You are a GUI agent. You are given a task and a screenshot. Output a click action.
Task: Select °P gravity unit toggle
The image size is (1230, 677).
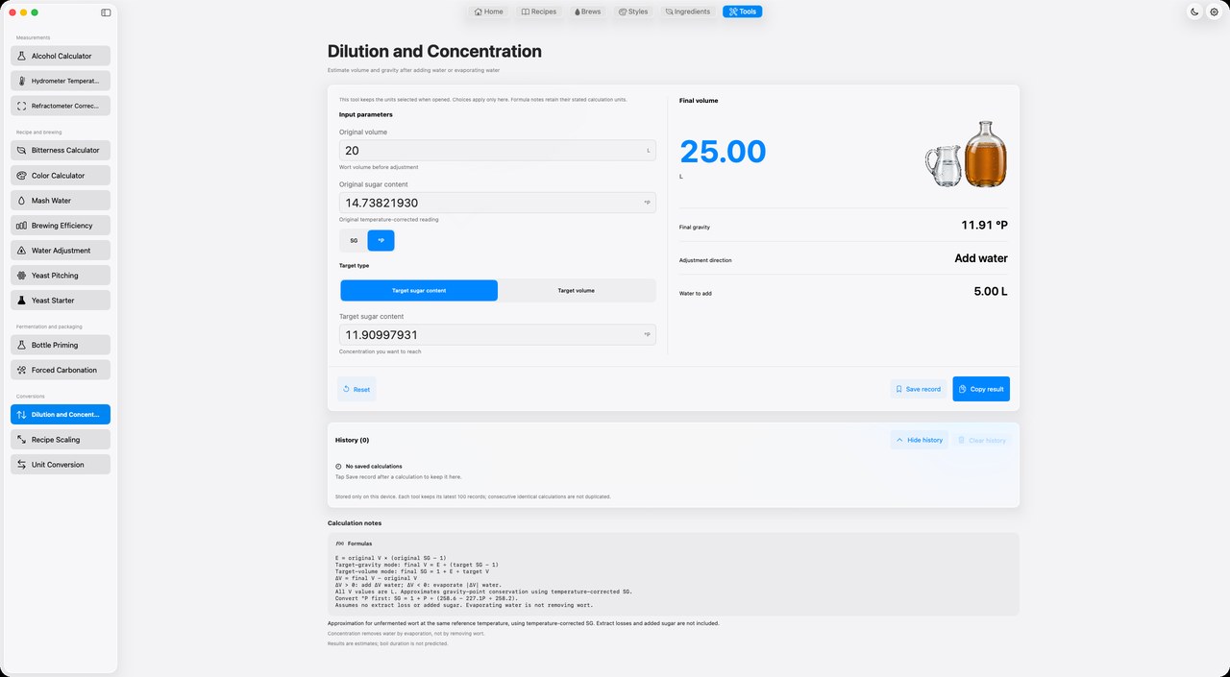click(381, 240)
